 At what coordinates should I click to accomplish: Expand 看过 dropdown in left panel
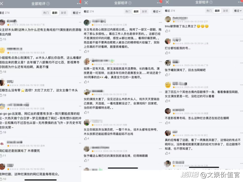coord(76,13)
